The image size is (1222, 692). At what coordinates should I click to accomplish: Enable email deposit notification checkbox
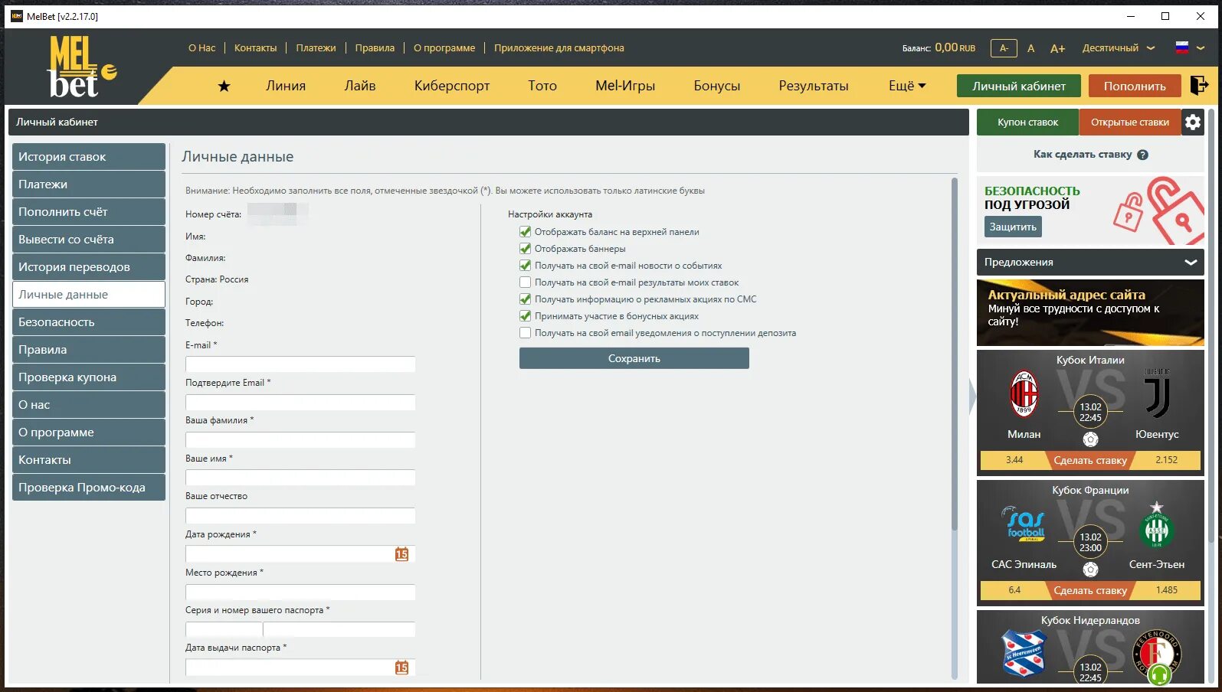point(525,333)
